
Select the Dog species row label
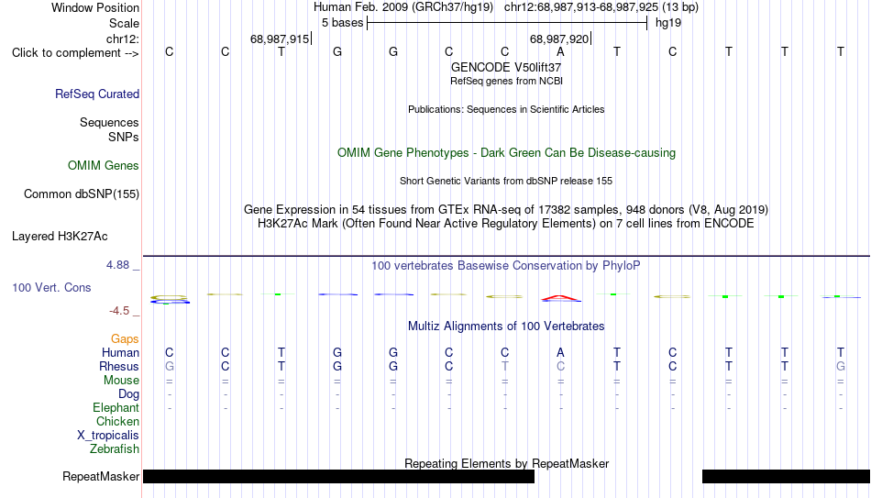[x=129, y=394]
